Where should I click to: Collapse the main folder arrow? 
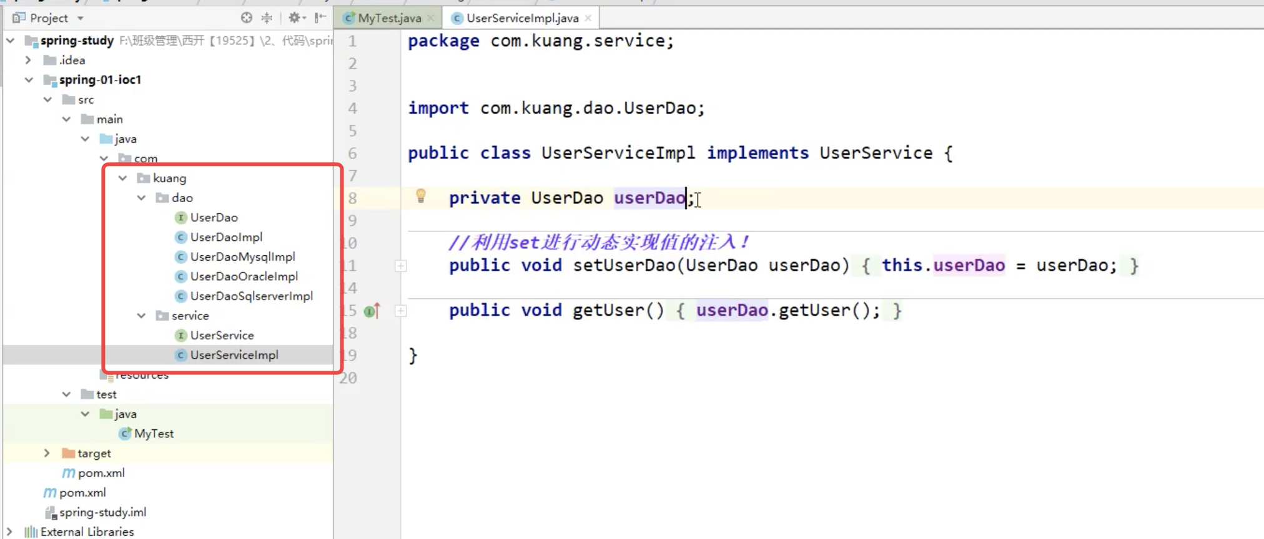tap(67, 119)
